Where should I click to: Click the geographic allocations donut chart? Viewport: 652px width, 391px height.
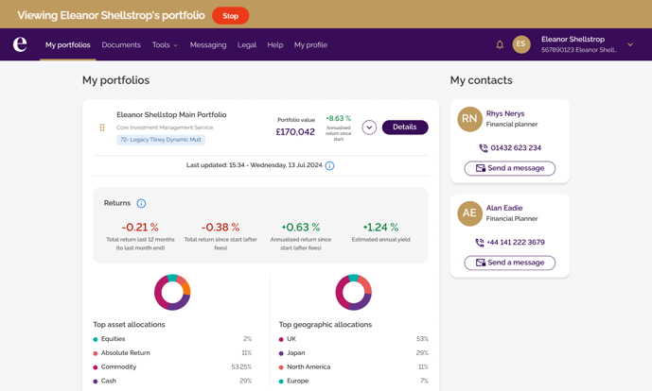click(353, 292)
